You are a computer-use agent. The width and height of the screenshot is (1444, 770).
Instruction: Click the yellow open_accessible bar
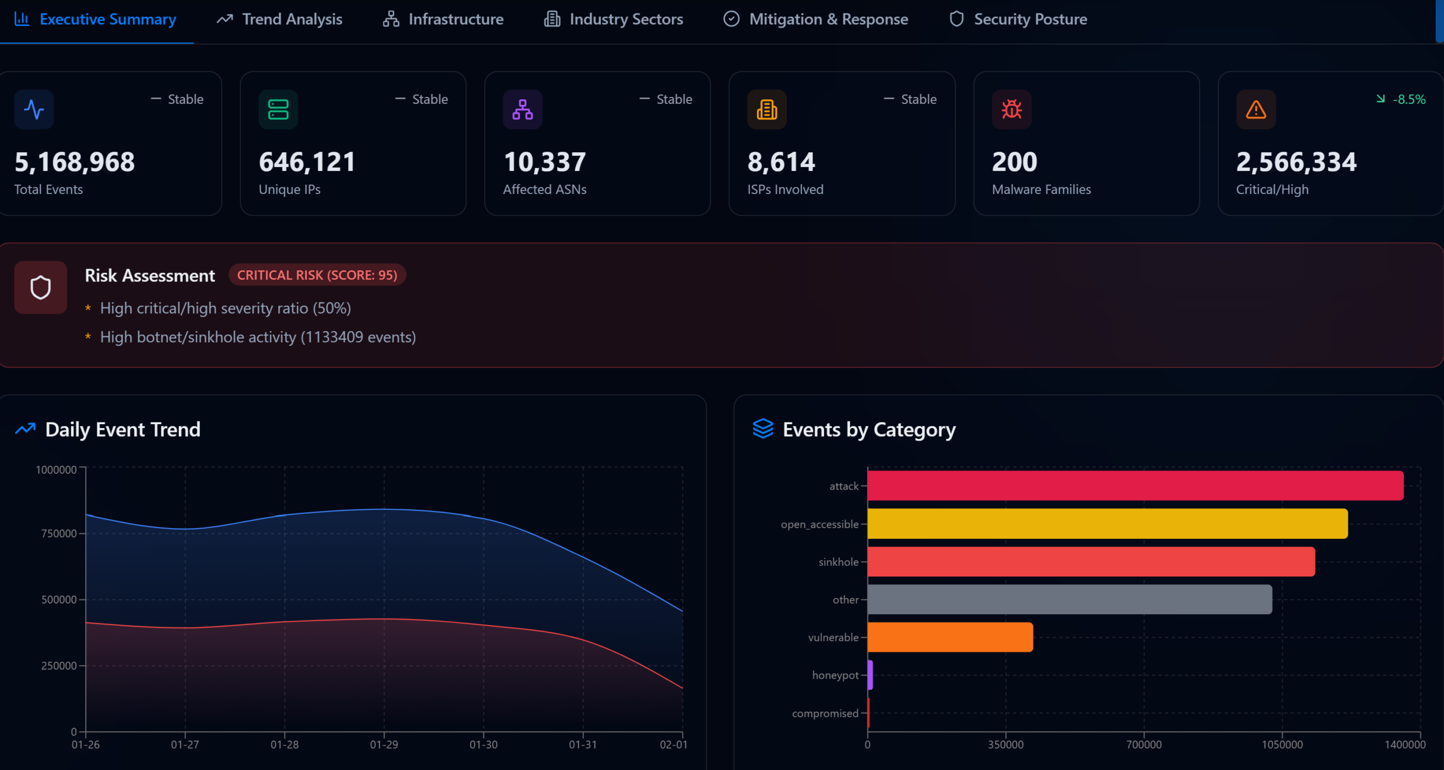pos(1107,523)
